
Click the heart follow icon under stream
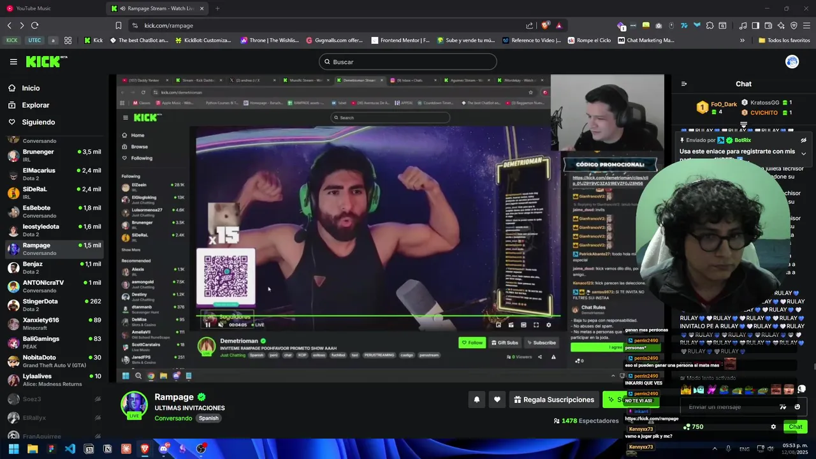497,400
